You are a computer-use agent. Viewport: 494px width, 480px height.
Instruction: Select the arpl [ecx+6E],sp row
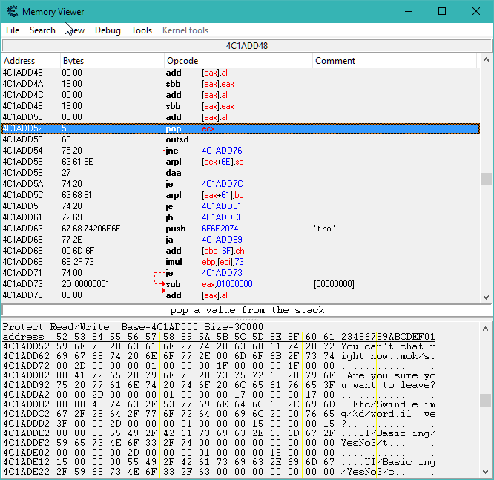241,162
